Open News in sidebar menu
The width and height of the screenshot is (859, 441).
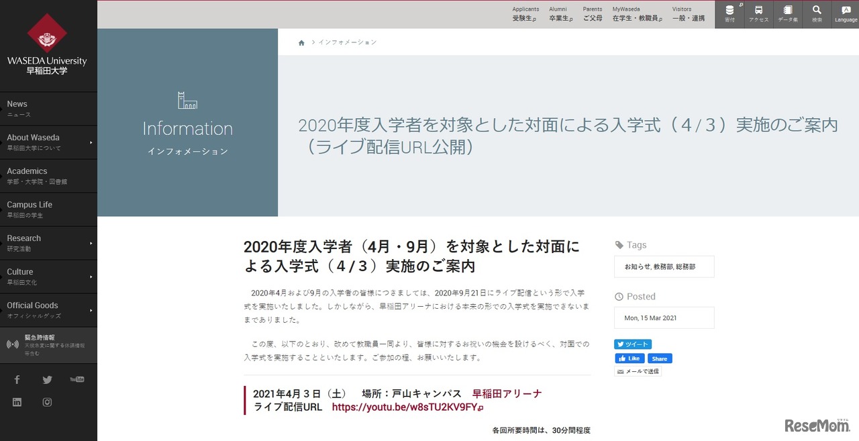(48, 109)
